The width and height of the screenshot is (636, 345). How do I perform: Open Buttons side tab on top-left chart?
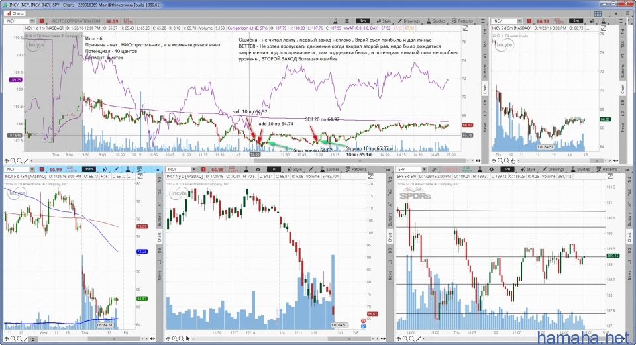tap(485, 71)
